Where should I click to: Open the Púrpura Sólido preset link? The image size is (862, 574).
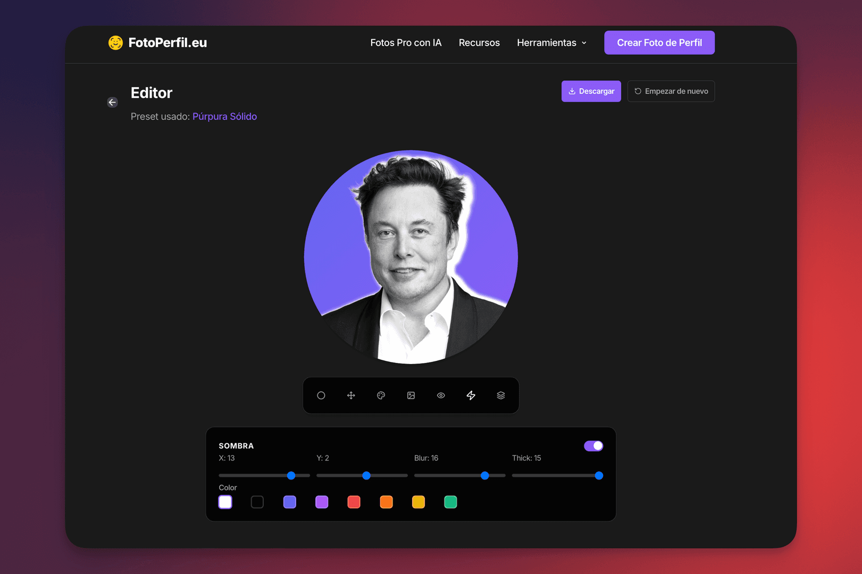tap(224, 116)
